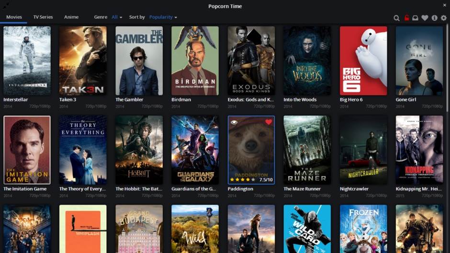Close Popcorn Time with the X icon

click(x=444, y=5)
